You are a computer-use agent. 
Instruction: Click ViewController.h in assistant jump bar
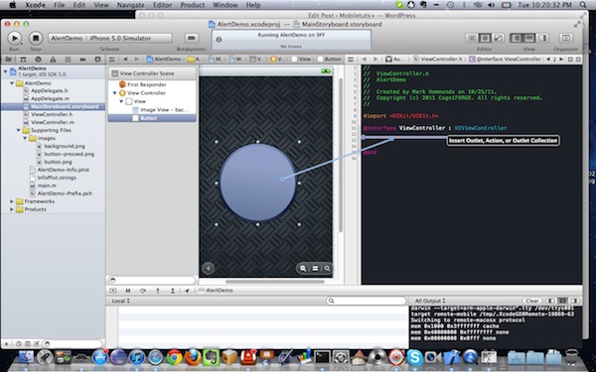pyautogui.click(x=440, y=60)
